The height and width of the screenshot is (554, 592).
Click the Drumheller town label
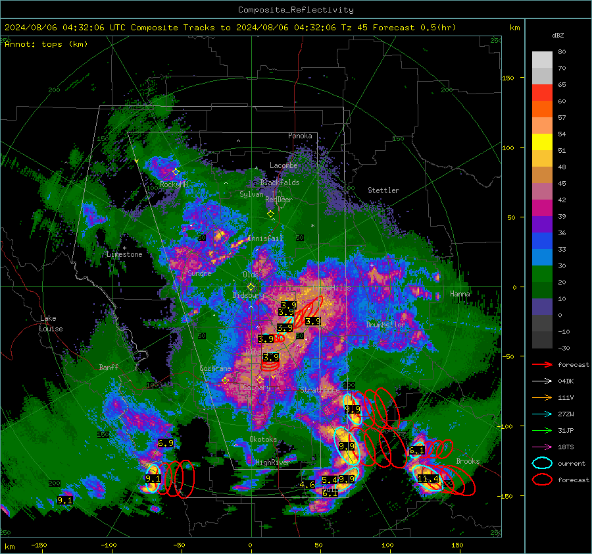click(x=385, y=325)
